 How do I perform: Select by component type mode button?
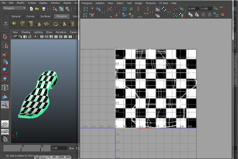click(67, 9)
